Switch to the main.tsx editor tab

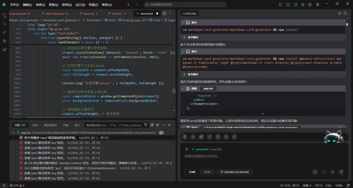pos(117,13)
